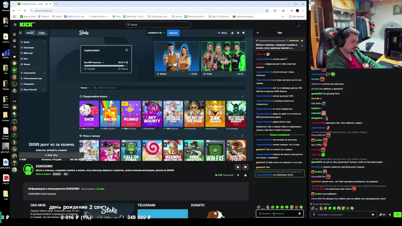Open Ваш ВИП-прогресс link
402x226 pixels.
point(94,62)
